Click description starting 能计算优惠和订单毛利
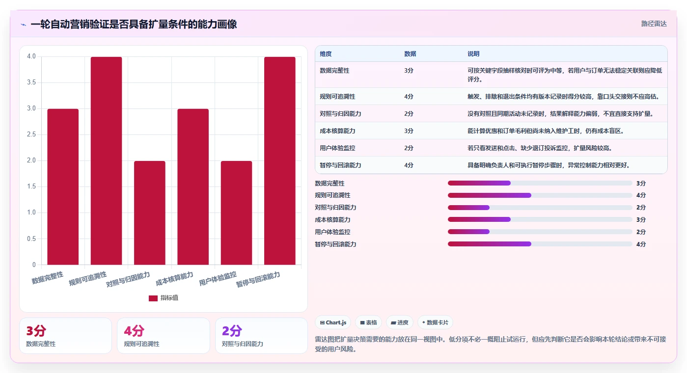687x373 pixels. point(546,131)
